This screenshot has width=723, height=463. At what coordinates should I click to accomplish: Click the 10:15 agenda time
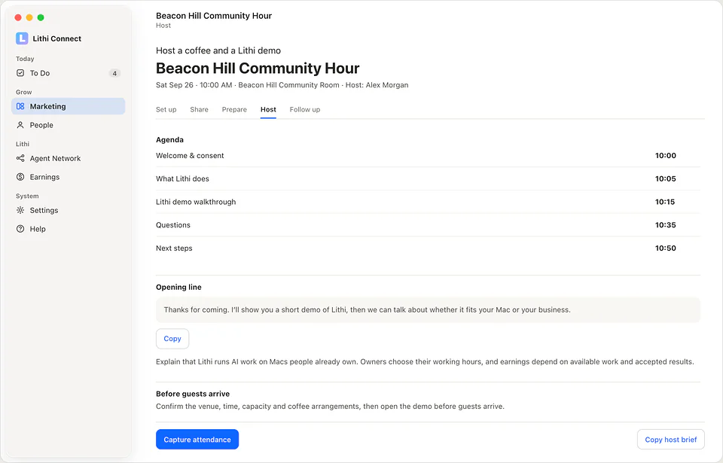pos(665,202)
